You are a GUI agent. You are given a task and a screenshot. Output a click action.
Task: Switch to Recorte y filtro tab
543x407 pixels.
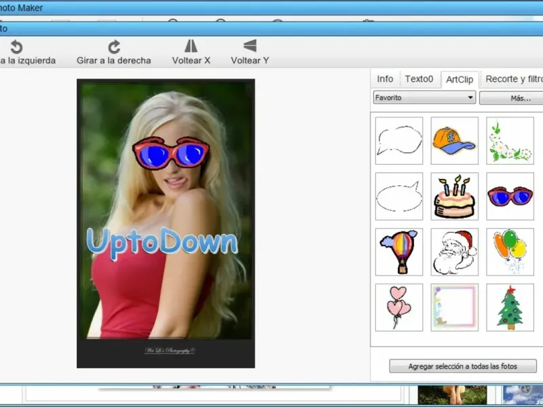coord(513,79)
